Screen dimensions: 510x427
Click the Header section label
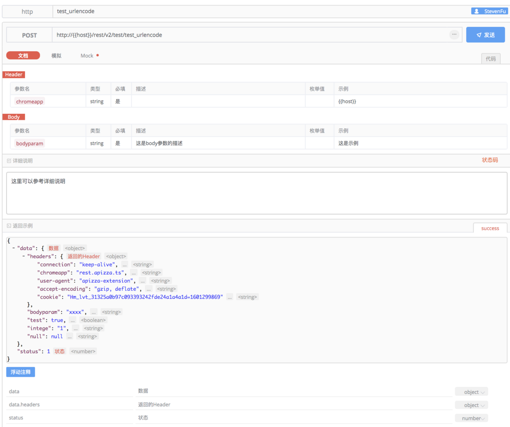[x=13, y=74]
